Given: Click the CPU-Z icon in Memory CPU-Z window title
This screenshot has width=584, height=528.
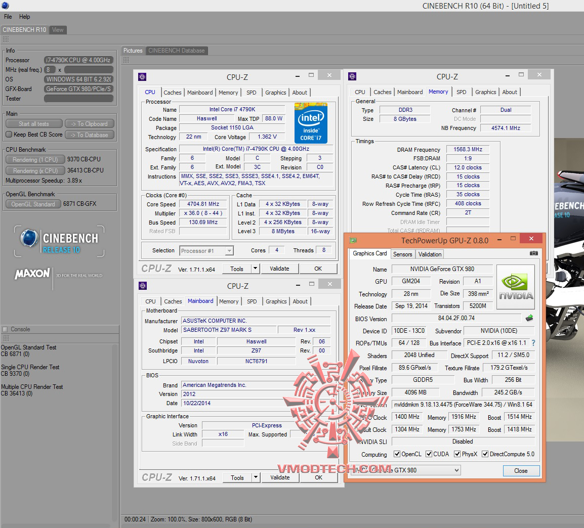Looking at the screenshot, I should click(x=352, y=77).
